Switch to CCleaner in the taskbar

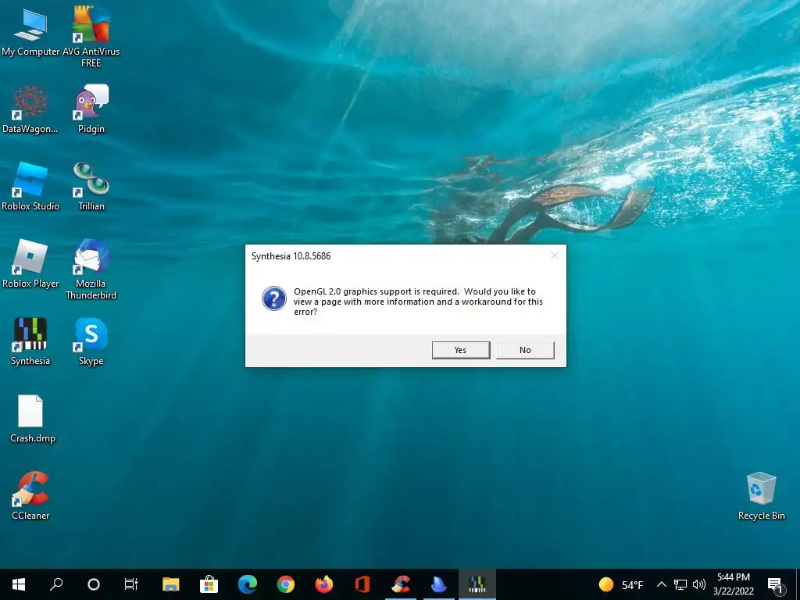click(x=401, y=584)
